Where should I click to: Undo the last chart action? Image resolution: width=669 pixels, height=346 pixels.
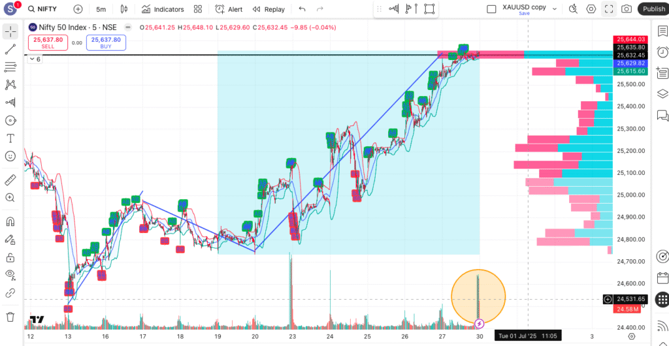(302, 9)
